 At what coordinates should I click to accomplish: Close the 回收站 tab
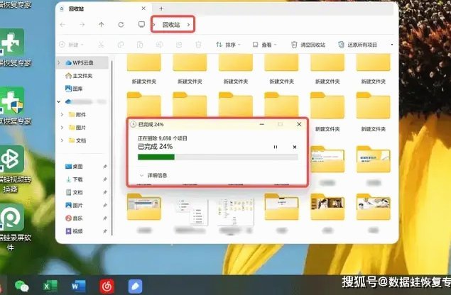(143, 9)
